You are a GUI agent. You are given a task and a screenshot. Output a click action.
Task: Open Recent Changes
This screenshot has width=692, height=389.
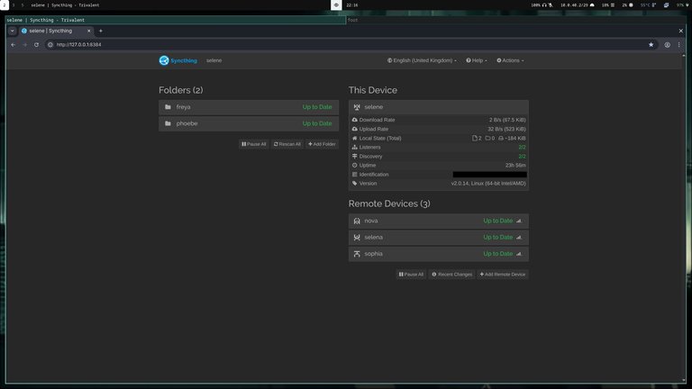[x=451, y=275]
